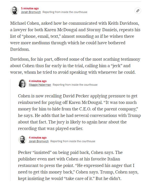Click "Reporting from inside the courthouse" on the last reply
Screen dimensions: 155x186
[73, 141]
